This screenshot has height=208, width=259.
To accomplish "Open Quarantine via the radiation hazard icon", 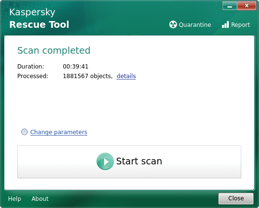I will click(x=173, y=24).
